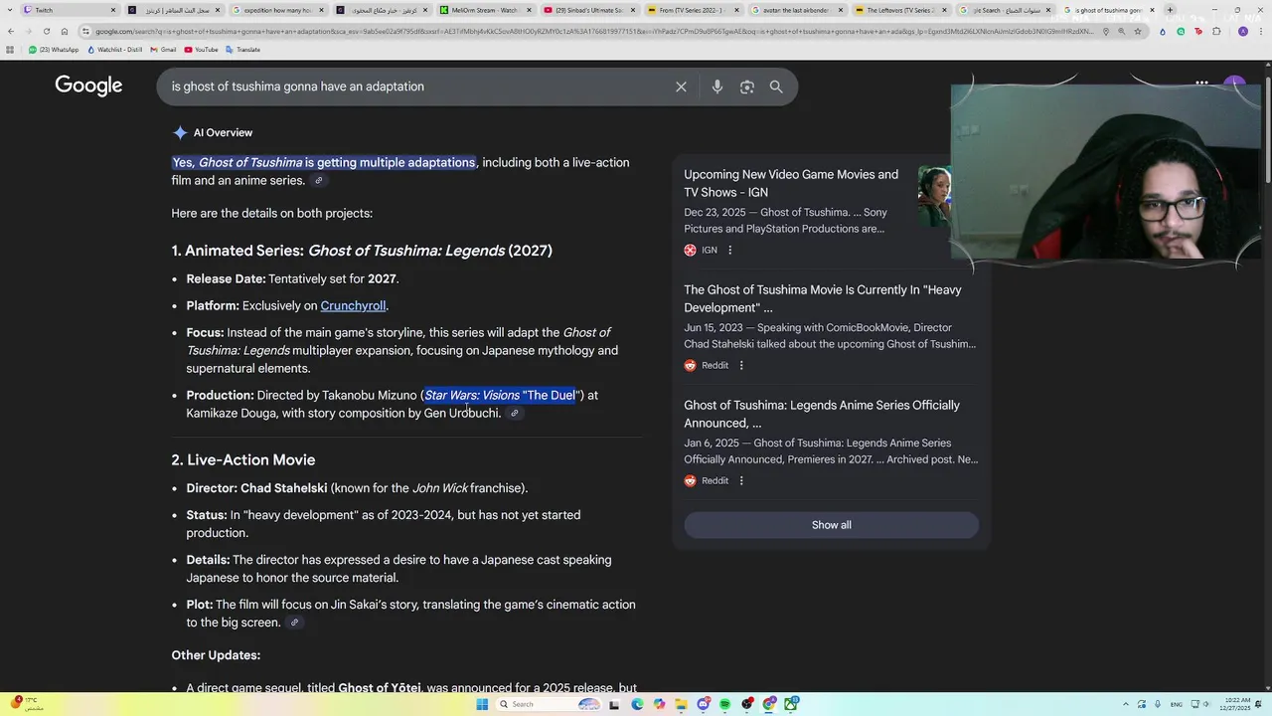Switch to the From (TV Series 2022) tab

coord(692,10)
